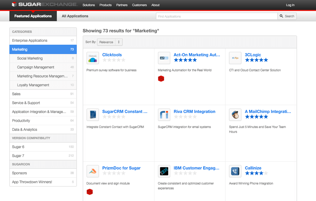
Task: Open the Partners menu
Action: (122, 5)
